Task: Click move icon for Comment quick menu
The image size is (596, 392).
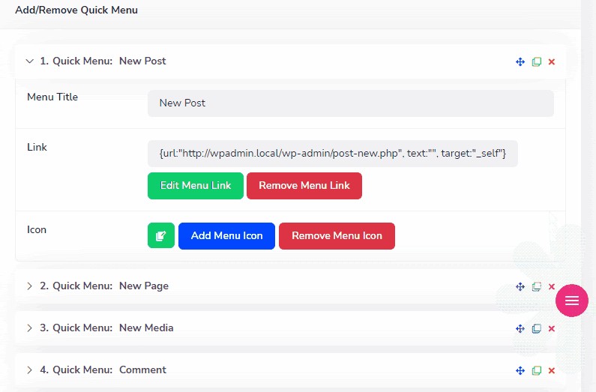Action: coord(520,370)
